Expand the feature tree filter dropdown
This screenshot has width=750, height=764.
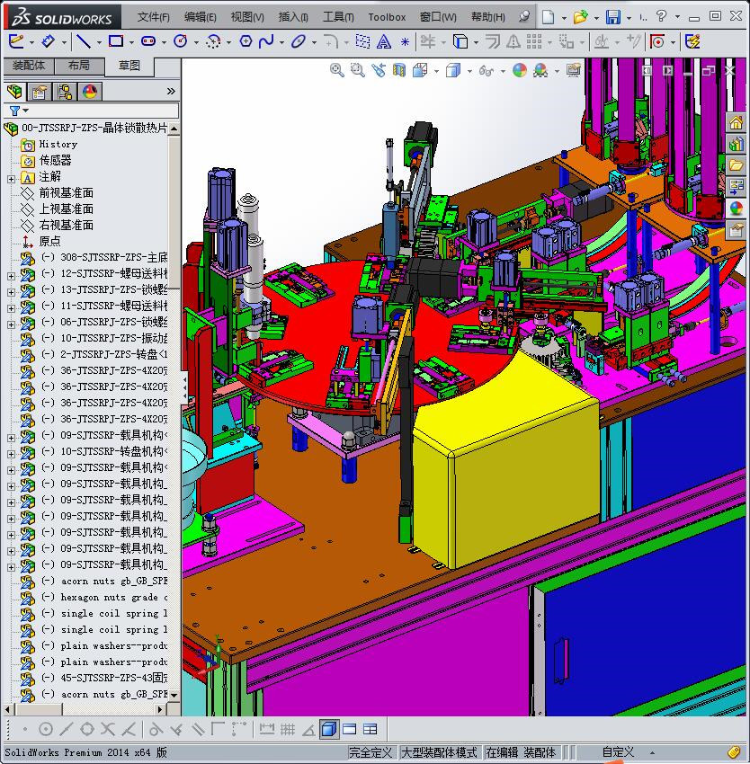tap(15, 111)
